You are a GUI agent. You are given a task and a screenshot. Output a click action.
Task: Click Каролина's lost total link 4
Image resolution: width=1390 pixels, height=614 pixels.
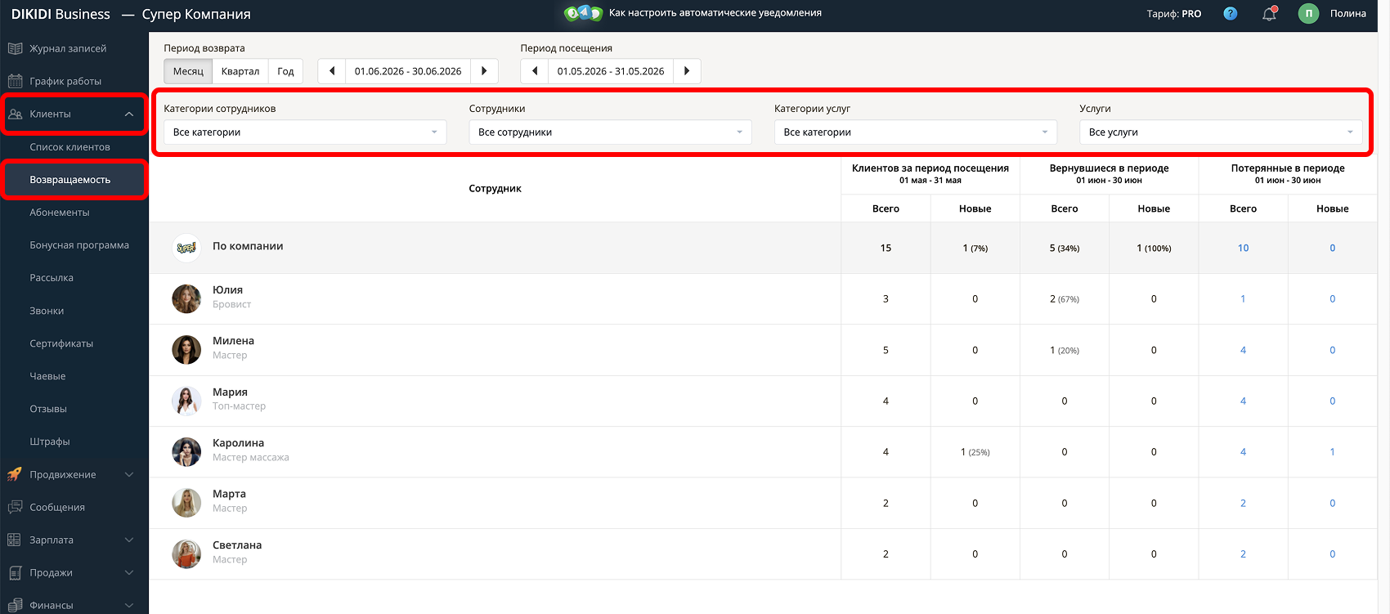pyautogui.click(x=1243, y=451)
